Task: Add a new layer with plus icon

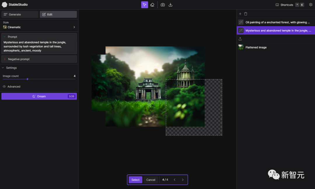Action: pyautogui.click(x=240, y=14)
